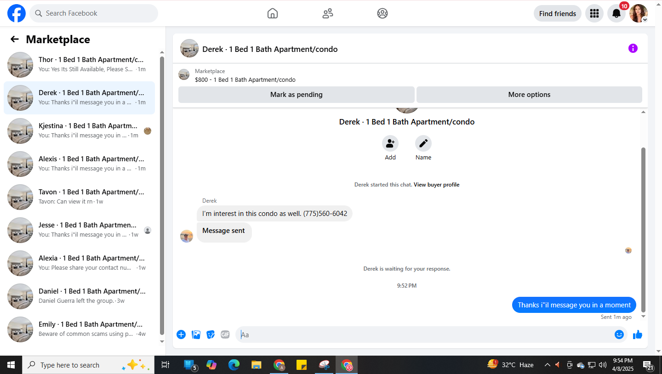The image size is (662, 374).
Task: Go back using the Marketplace arrow
Action: pos(15,39)
